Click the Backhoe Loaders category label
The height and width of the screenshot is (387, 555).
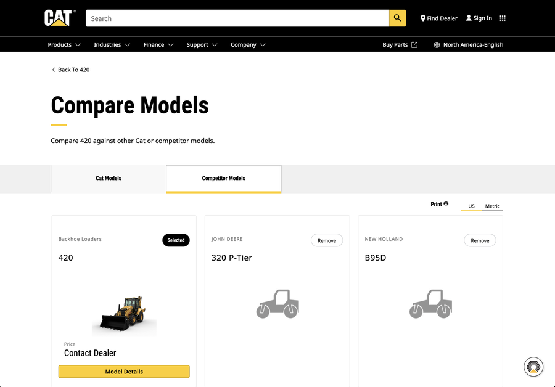click(80, 239)
